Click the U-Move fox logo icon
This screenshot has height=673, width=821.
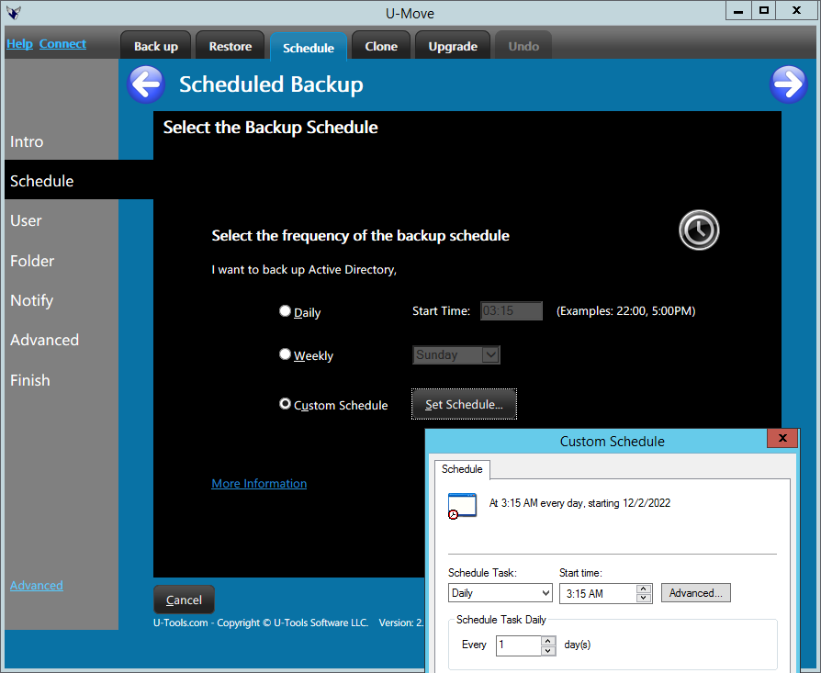click(x=14, y=13)
